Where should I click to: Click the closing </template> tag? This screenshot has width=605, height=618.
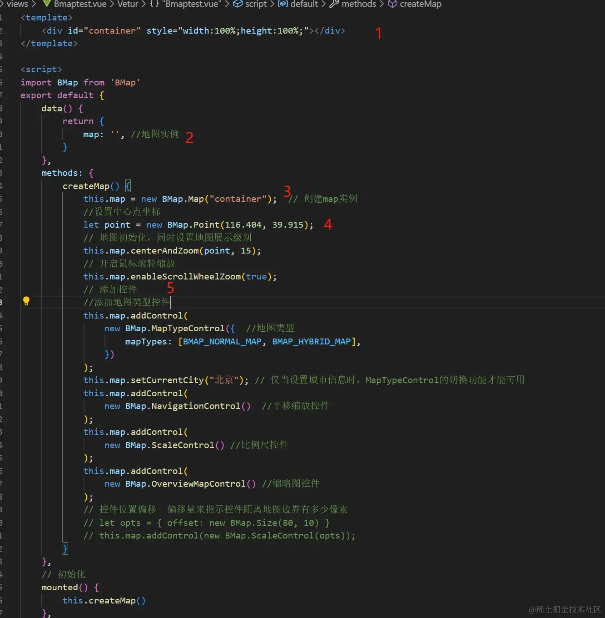pyautogui.click(x=49, y=44)
